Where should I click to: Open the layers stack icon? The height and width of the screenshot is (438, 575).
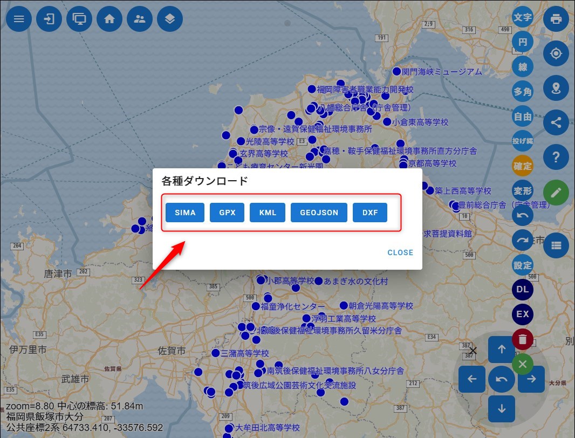tap(170, 19)
